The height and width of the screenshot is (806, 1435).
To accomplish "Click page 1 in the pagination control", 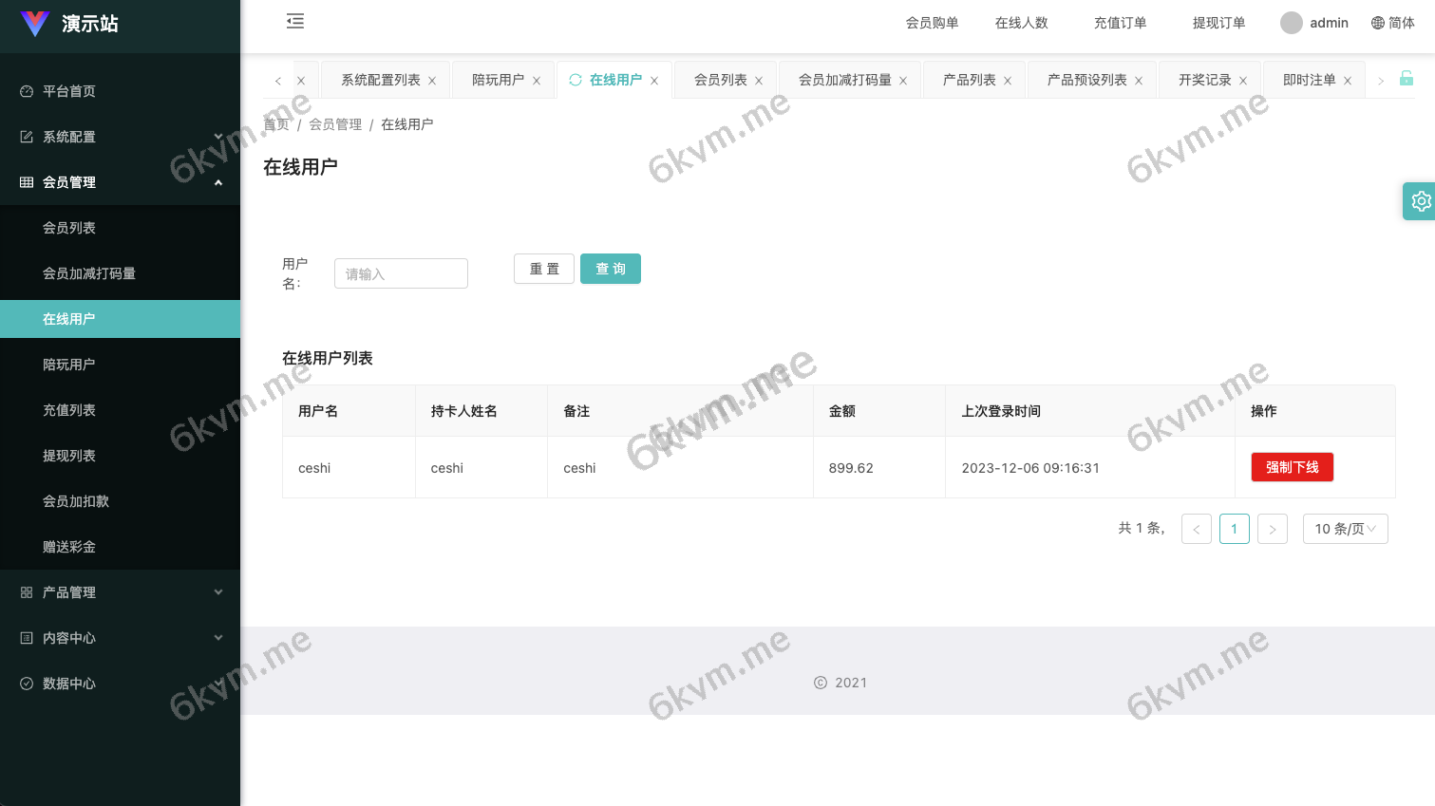I will tap(1235, 529).
